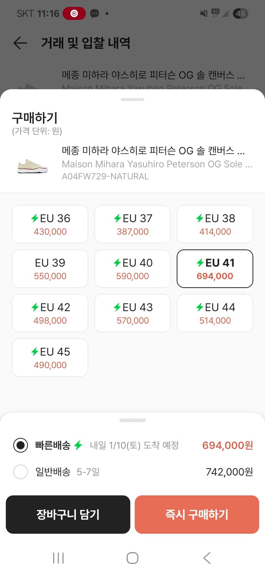
Task: Tap the lightning icon beside 빠른배송
Action: pyautogui.click(x=78, y=445)
